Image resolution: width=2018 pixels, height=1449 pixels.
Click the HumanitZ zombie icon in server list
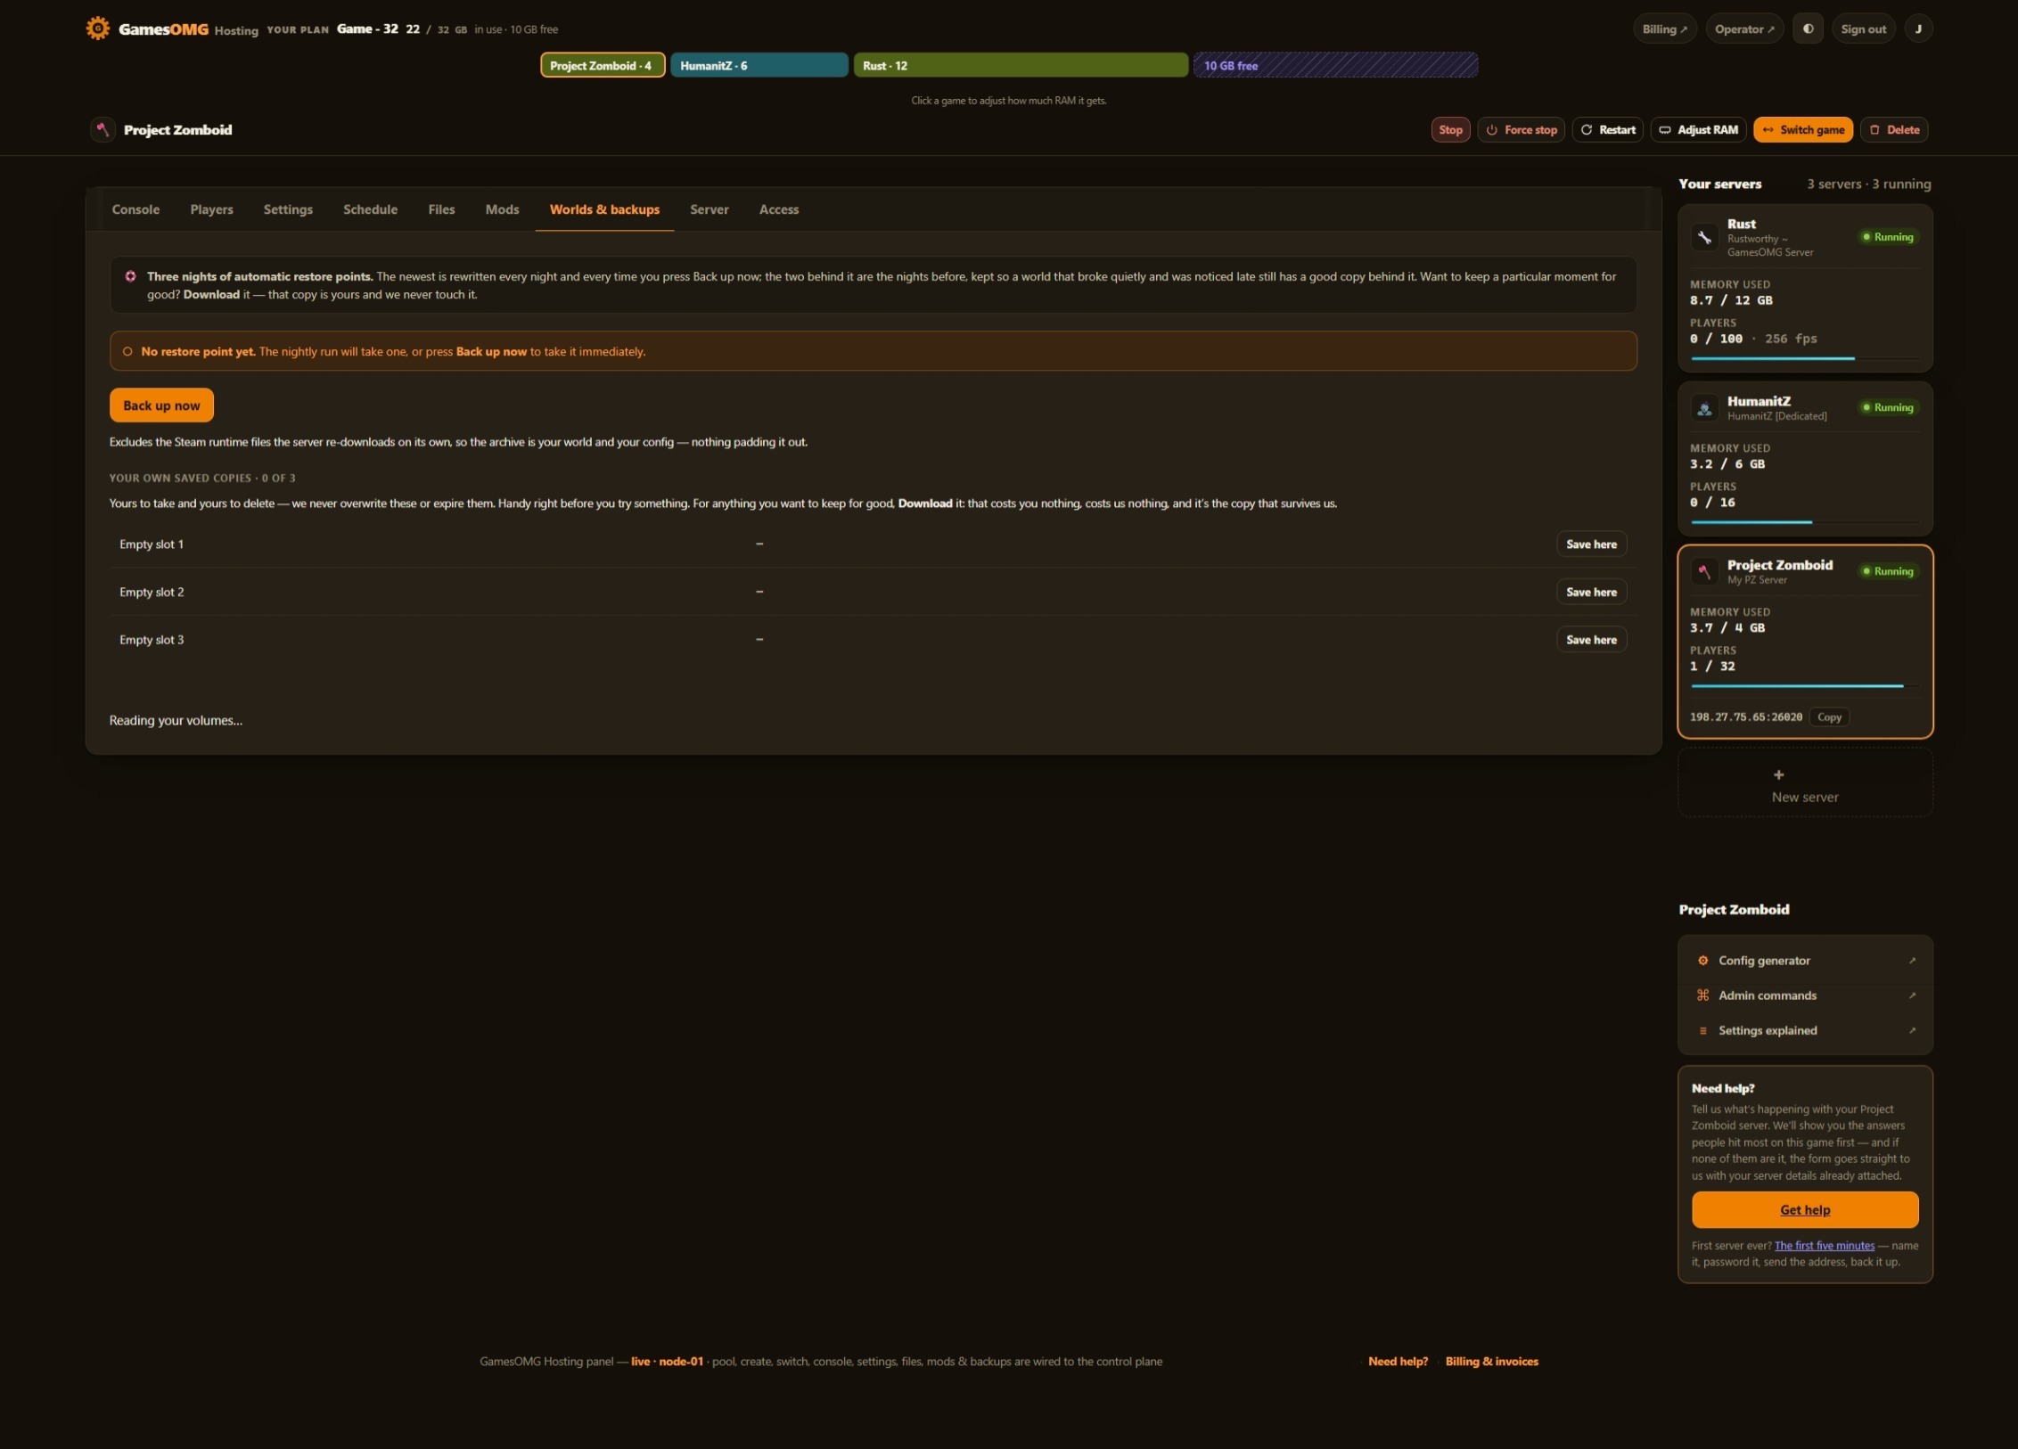1704,408
